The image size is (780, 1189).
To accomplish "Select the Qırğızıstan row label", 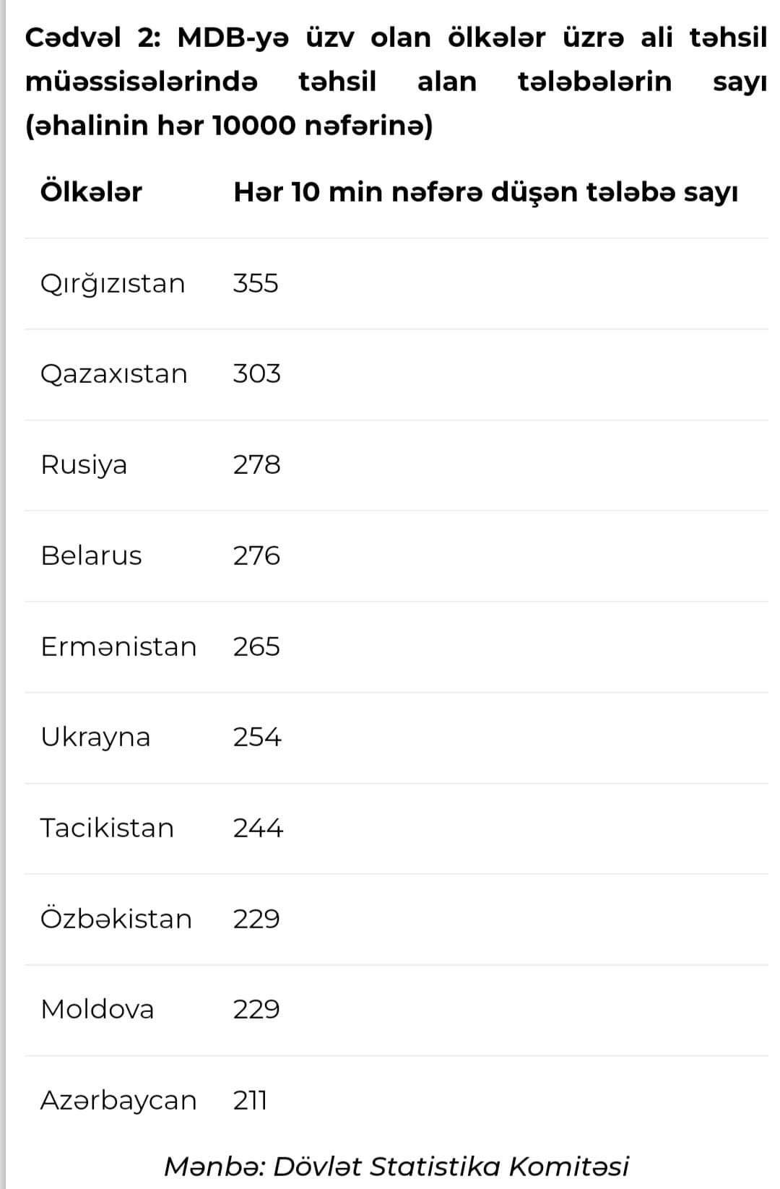I will 113,284.
